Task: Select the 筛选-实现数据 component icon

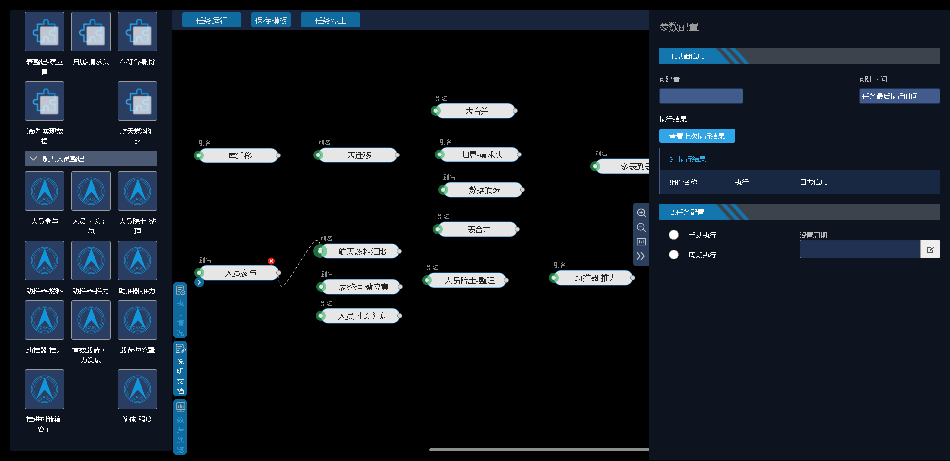Action: (45, 101)
